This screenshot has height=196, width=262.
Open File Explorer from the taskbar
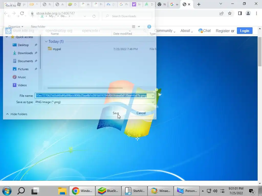[62, 191]
